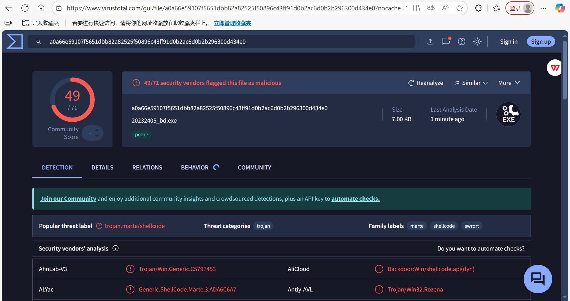Click the VirusTotal logo
Image resolution: width=570 pixels, height=301 pixels.
click(15, 42)
